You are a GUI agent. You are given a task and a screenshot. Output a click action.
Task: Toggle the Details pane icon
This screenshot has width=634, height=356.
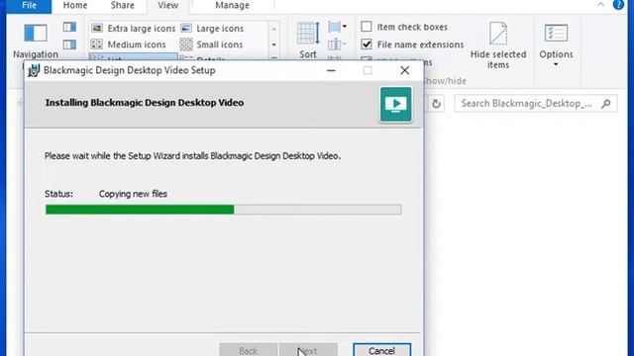pos(69,44)
